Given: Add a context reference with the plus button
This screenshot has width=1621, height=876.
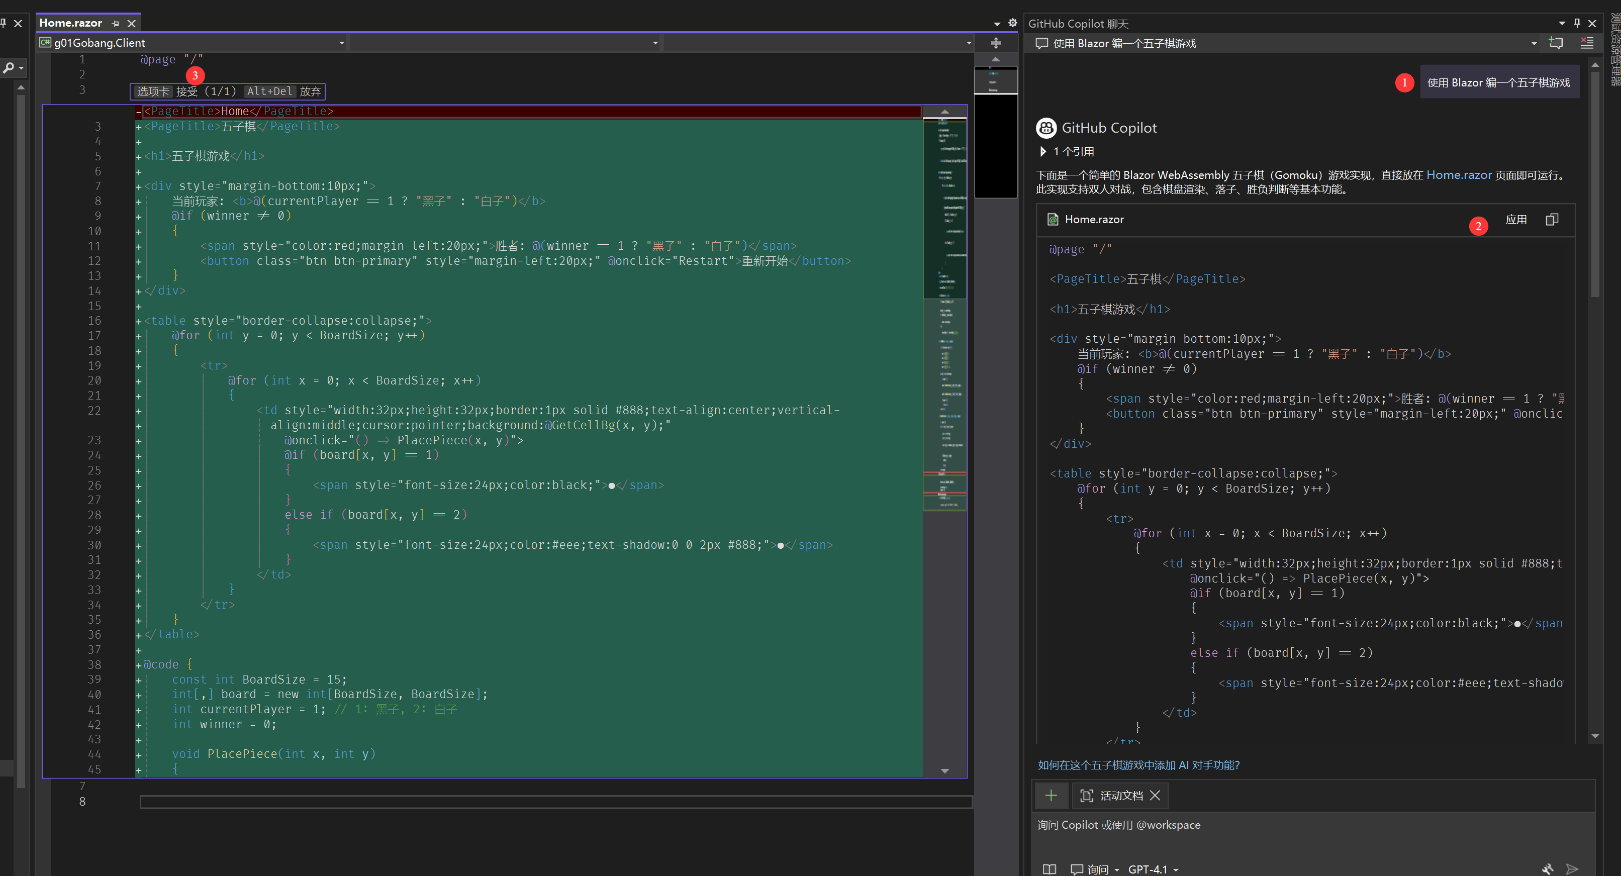Looking at the screenshot, I should tap(1051, 796).
